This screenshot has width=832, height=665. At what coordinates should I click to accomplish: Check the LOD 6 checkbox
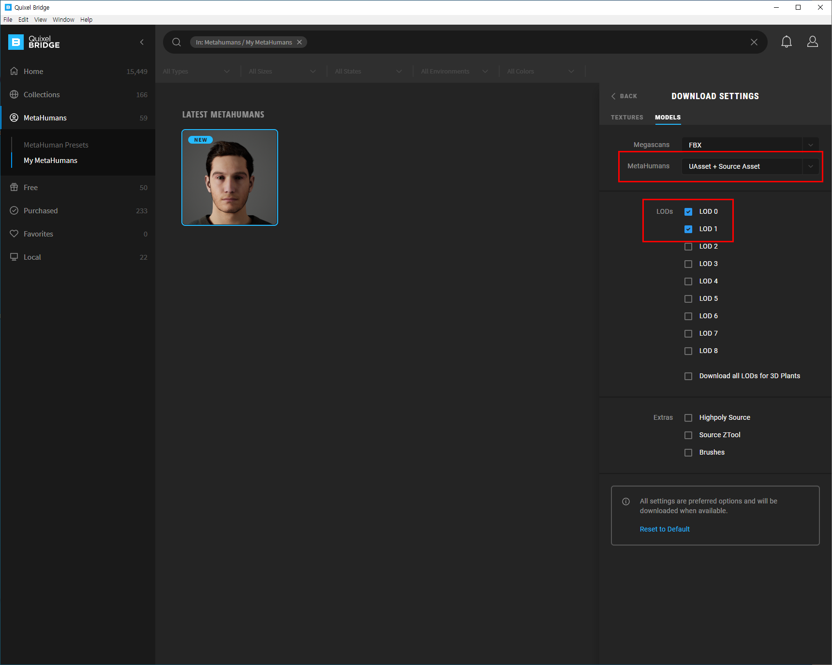[x=688, y=316]
